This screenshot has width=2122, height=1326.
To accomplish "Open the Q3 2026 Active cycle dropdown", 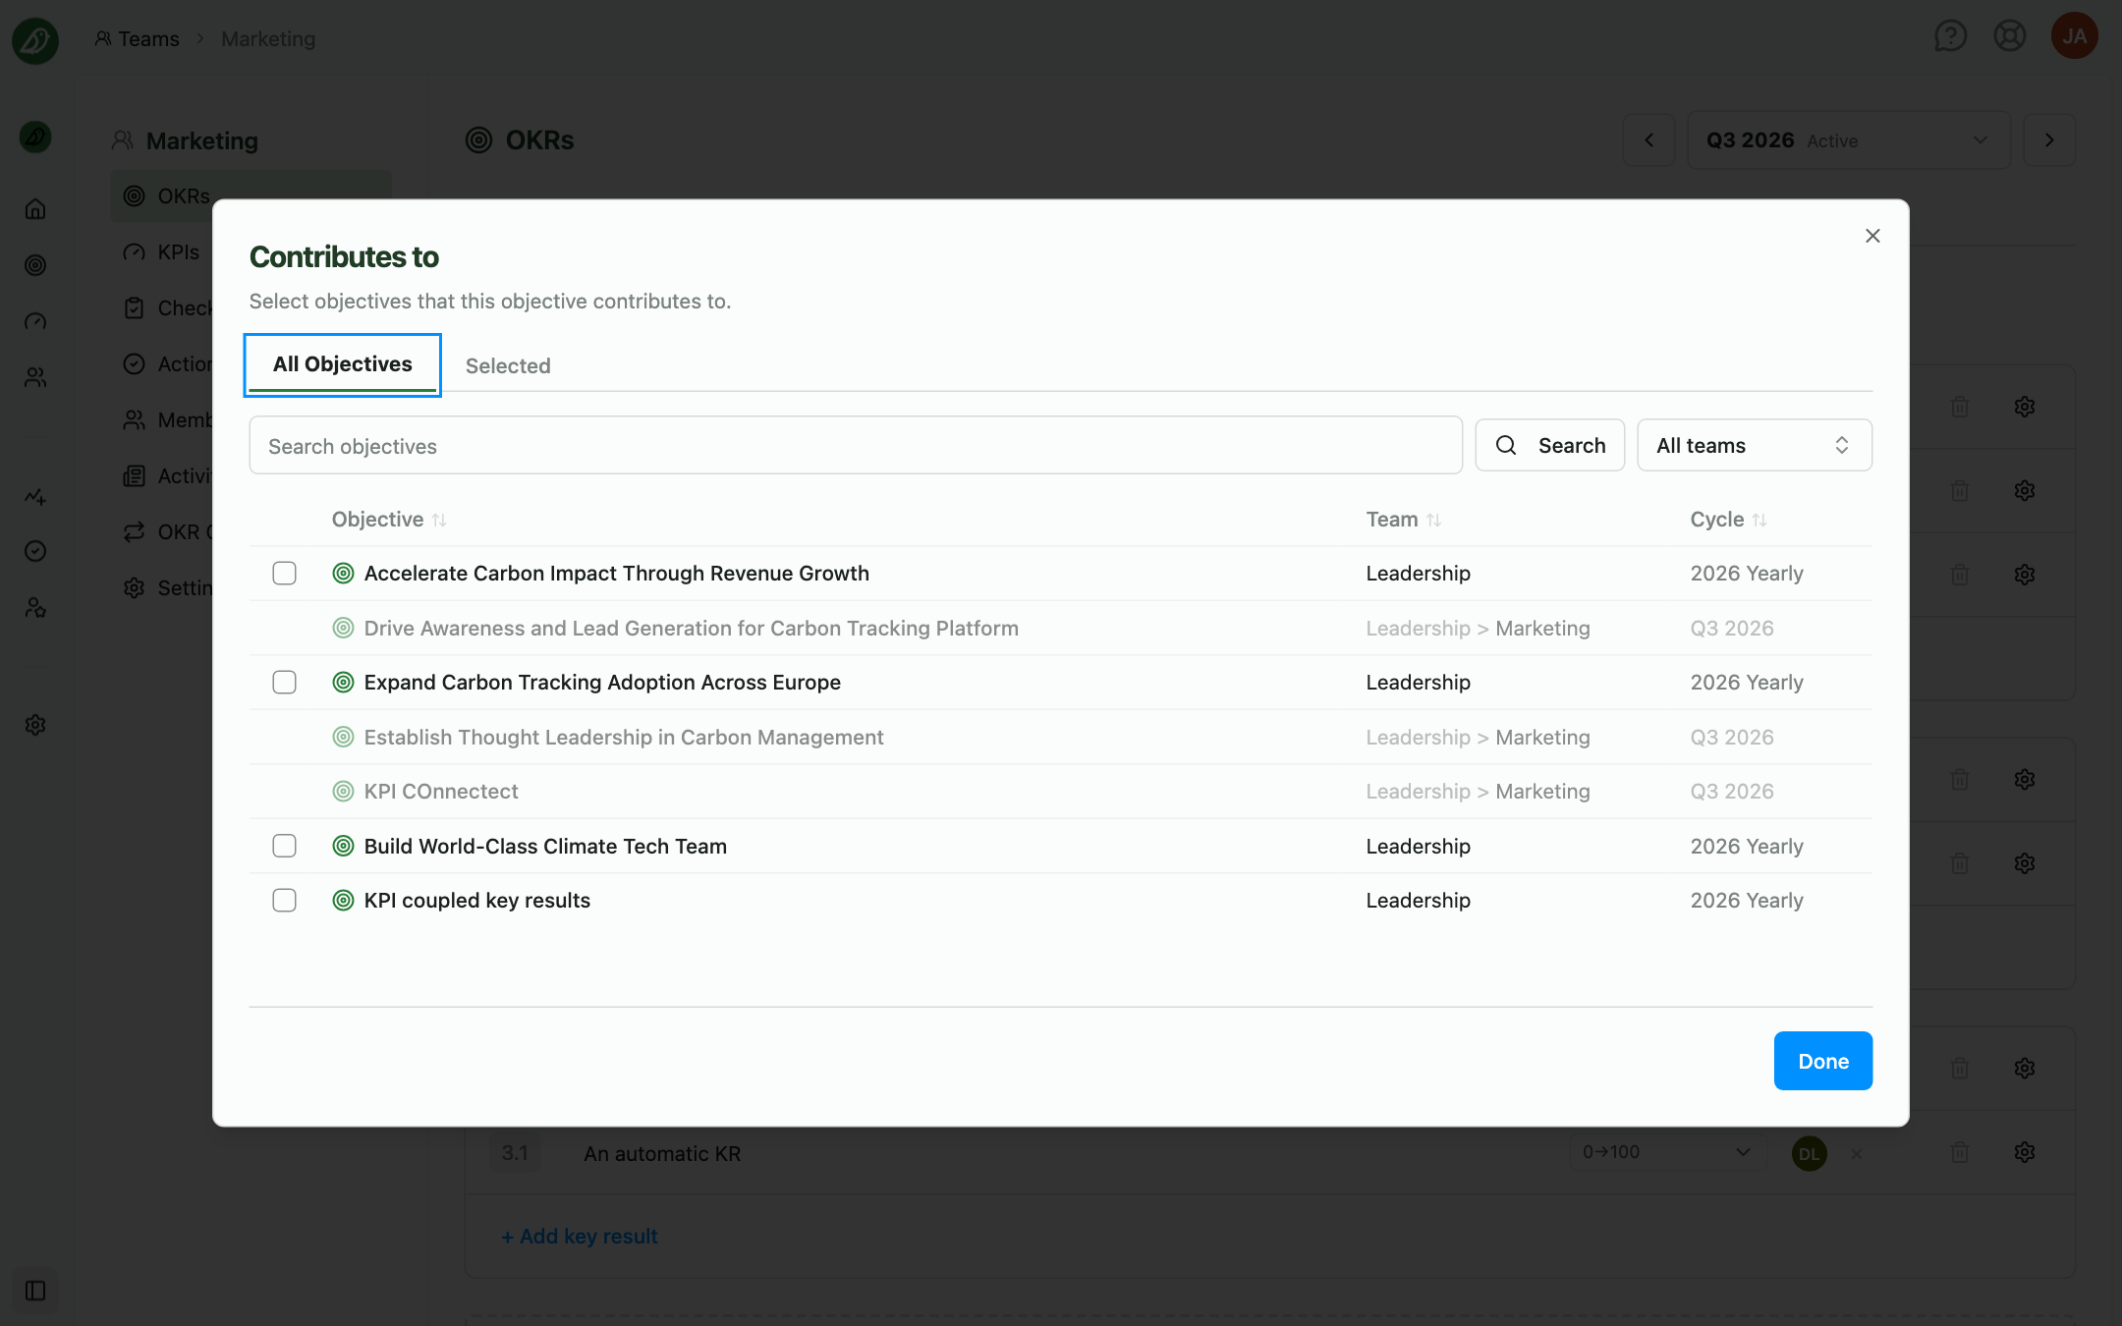I will coord(1849,140).
